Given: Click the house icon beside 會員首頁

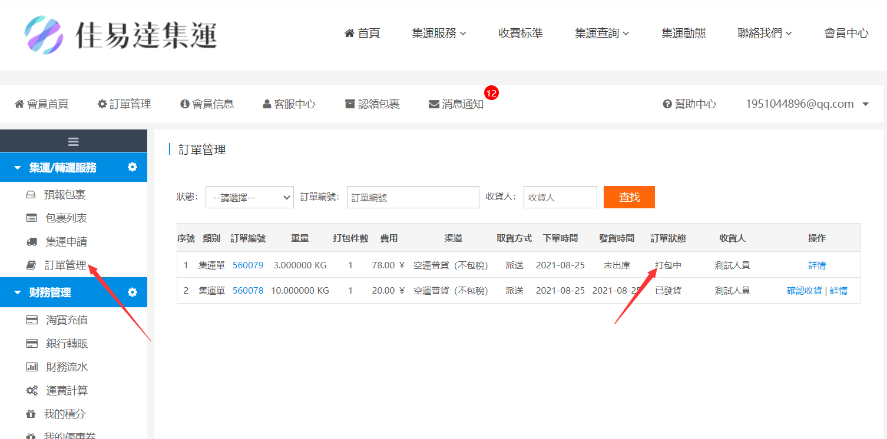Looking at the screenshot, I should point(19,104).
